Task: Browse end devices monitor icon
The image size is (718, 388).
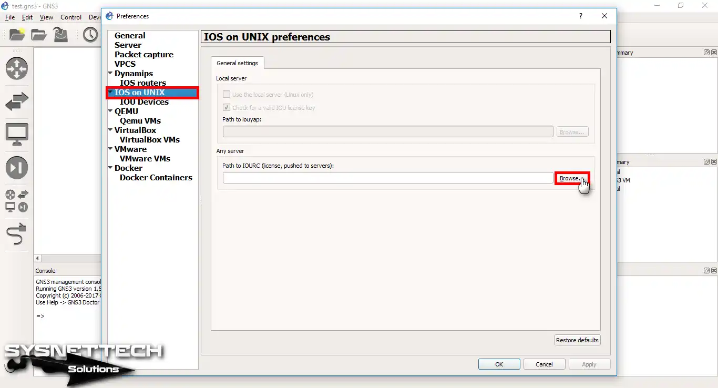Action: click(x=17, y=135)
